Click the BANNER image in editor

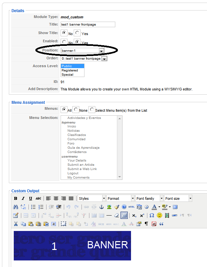(x=72, y=246)
